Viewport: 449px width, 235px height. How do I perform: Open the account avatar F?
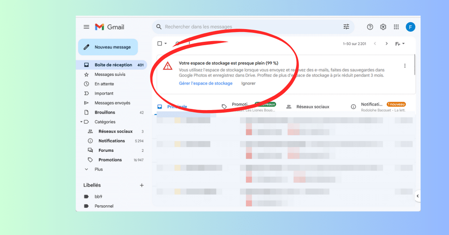tap(410, 27)
